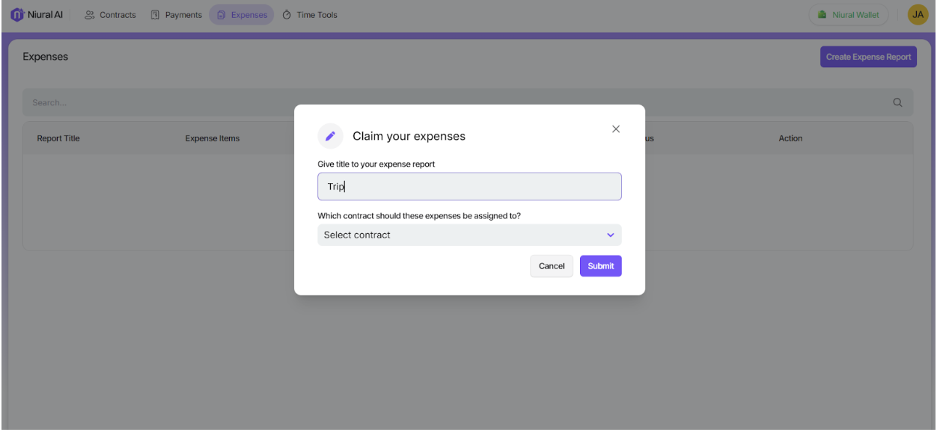
Task: Click the Niural Wallet icon
Action: [x=822, y=15]
